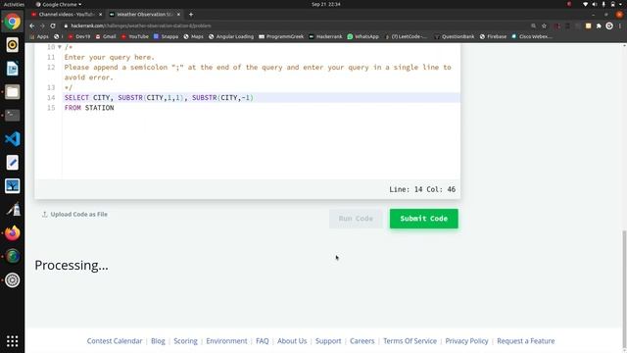
Task: Click the Submit Code button
Action: click(x=424, y=219)
